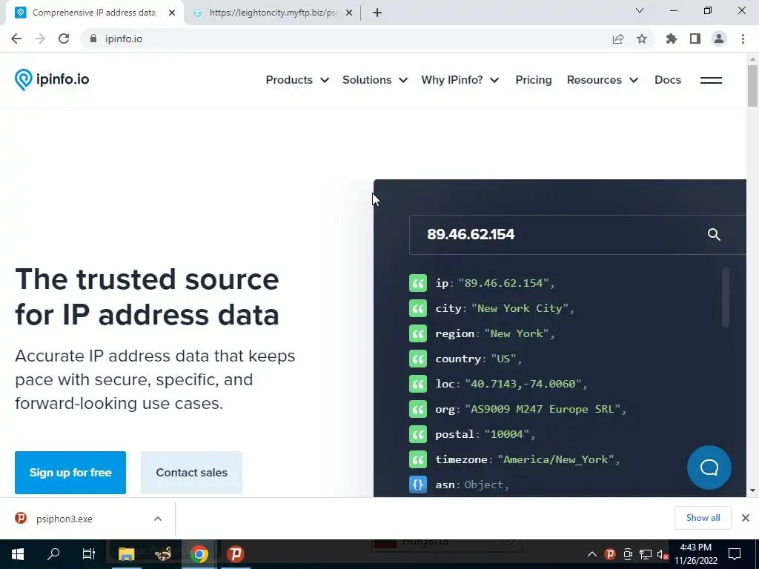The width and height of the screenshot is (759, 569).
Task: Expand the Why IPinfo? dropdown
Action: click(x=460, y=80)
